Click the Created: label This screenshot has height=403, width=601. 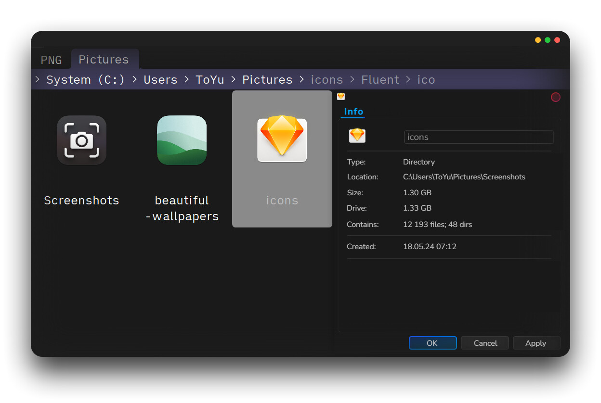[361, 247]
